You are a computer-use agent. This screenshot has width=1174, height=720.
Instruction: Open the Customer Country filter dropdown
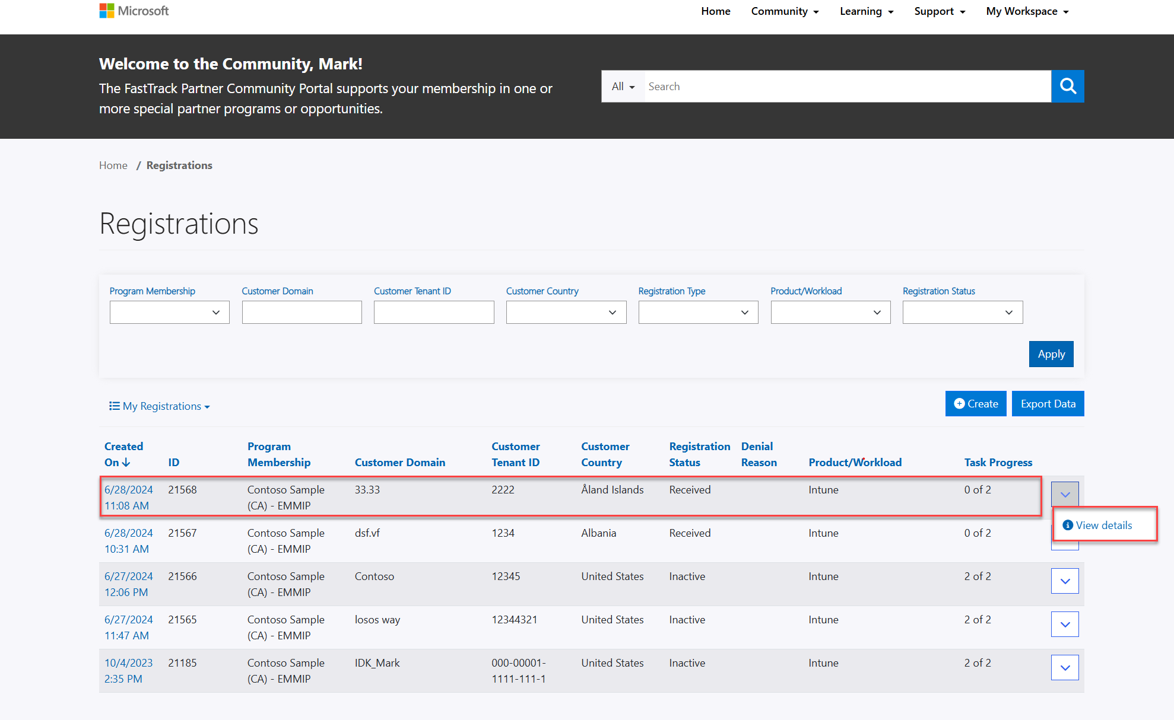point(566,313)
